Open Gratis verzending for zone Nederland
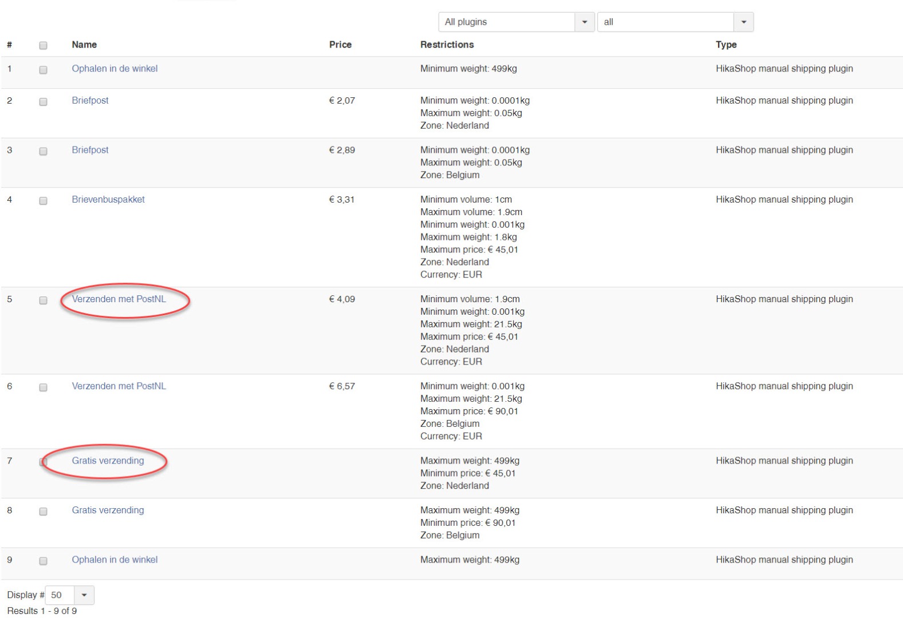Screen dimensions: 903x618 point(108,461)
